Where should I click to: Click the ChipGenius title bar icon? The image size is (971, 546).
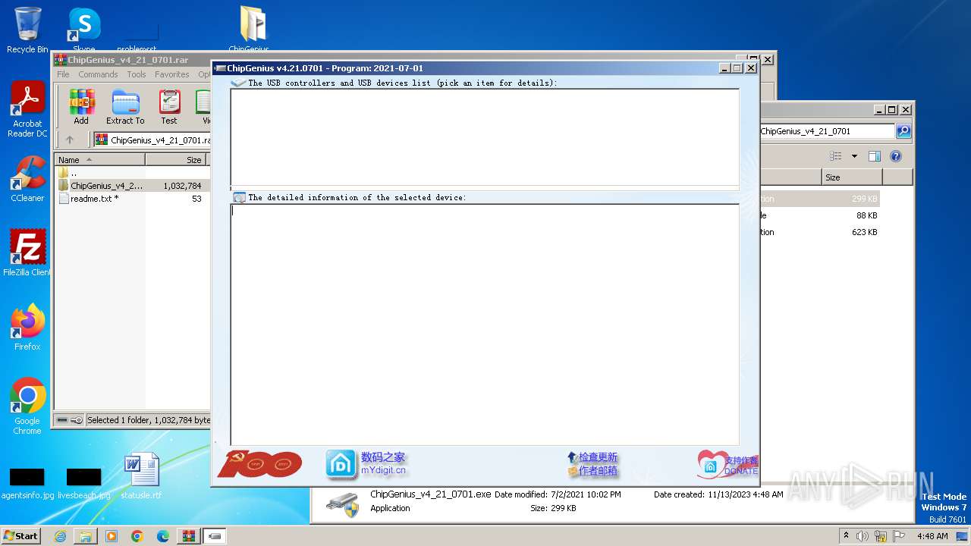point(221,68)
